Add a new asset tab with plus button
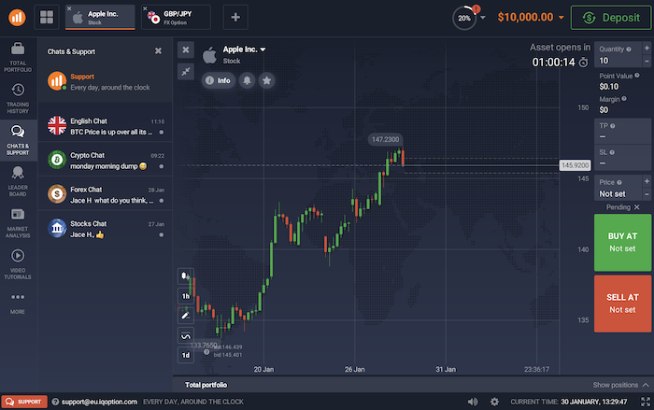 pos(235,17)
